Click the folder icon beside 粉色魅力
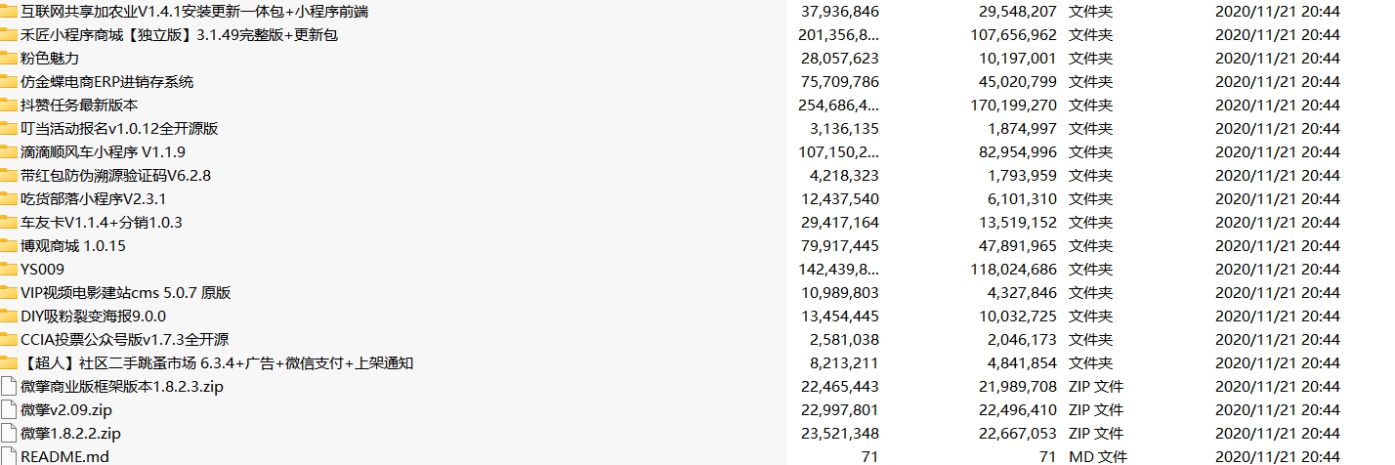Image resolution: width=1395 pixels, height=465 pixels. point(9,59)
